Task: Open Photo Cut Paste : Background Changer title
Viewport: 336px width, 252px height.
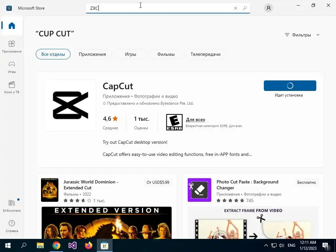Action: pyautogui.click(x=247, y=185)
